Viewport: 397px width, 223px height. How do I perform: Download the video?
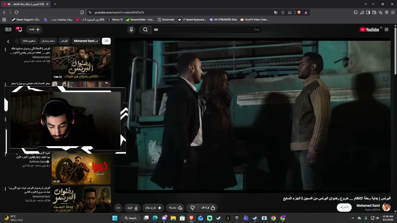132,208
